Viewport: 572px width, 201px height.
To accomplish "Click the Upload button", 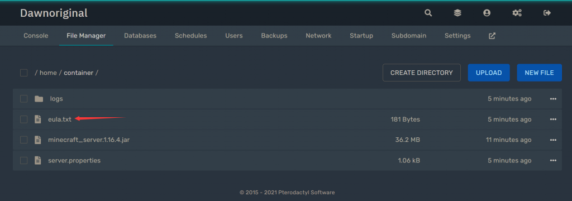I will [489, 73].
